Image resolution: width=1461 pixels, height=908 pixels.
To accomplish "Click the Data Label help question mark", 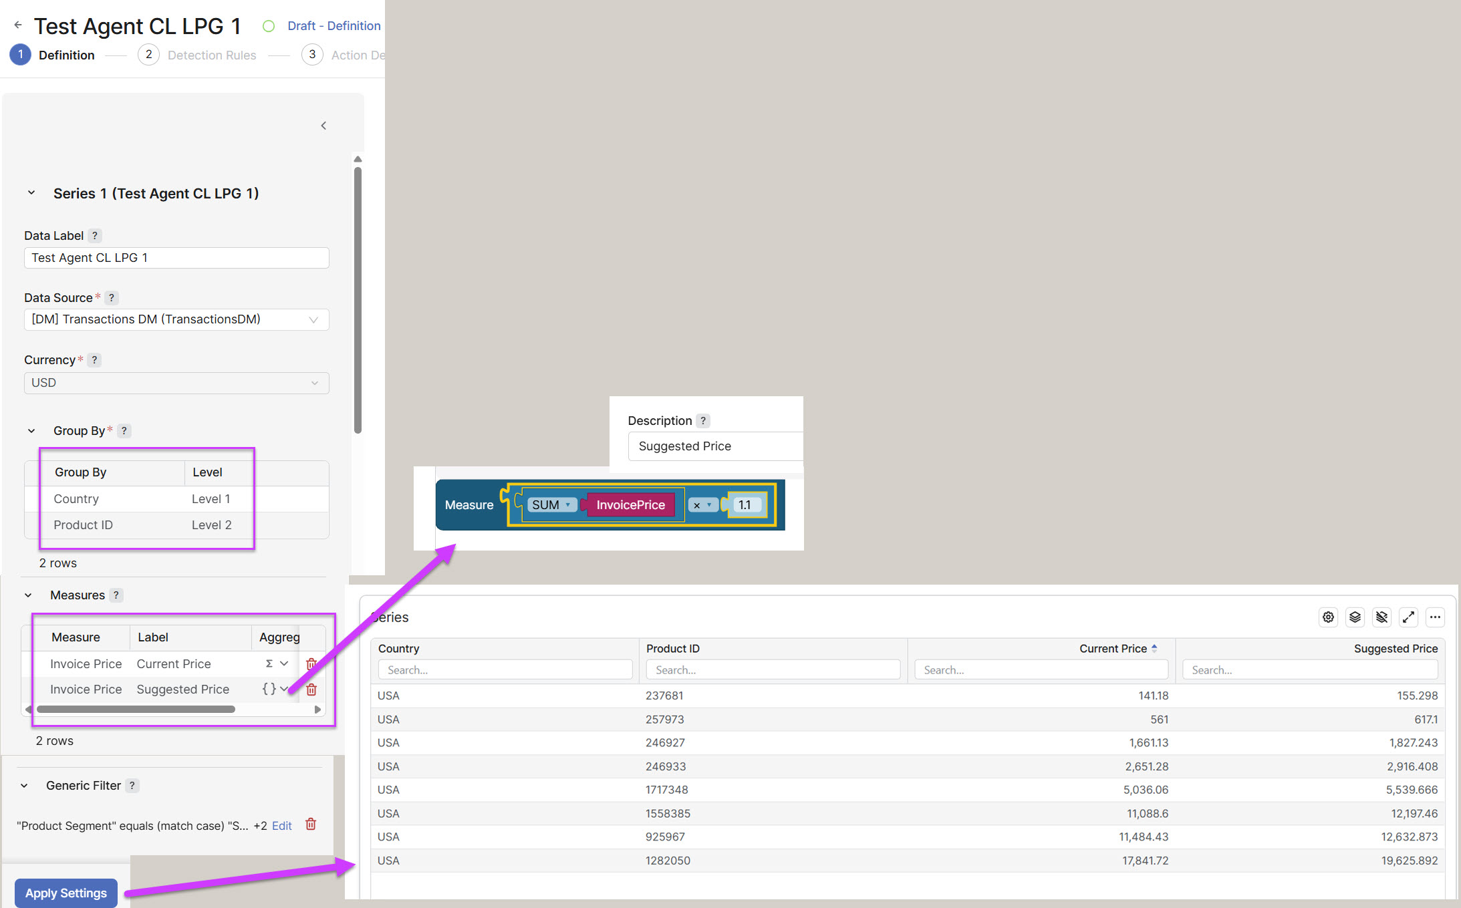I will [x=95, y=235].
